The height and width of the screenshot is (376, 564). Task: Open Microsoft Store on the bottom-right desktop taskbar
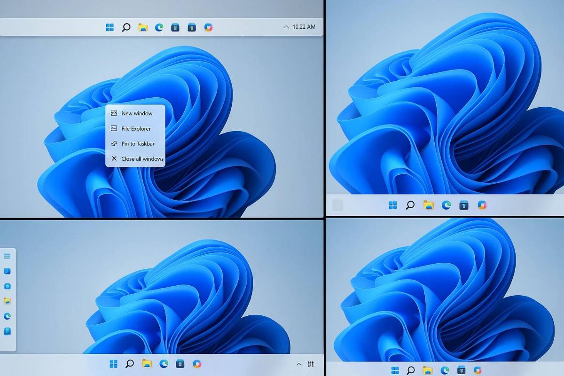(x=461, y=370)
